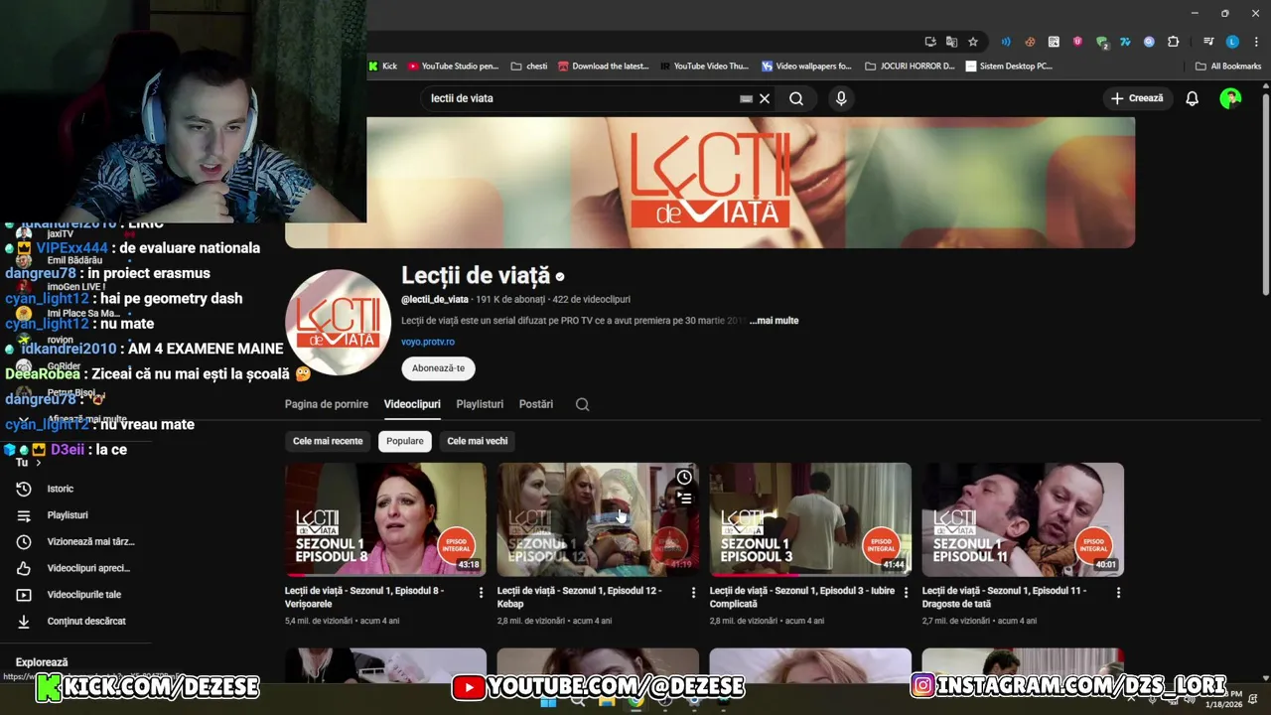Open the browser translate page icon

pyautogui.click(x=951, y=42)
